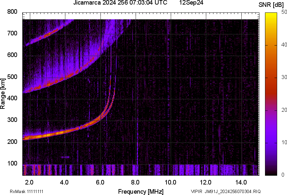Click the range tick label 100
287x195 pixels.
12,163
